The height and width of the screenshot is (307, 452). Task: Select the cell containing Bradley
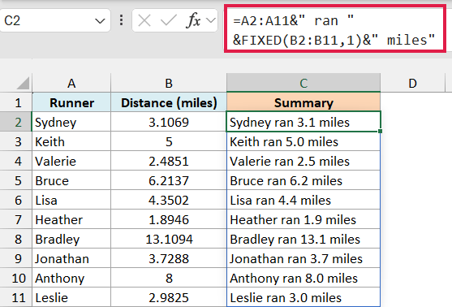point(71,239)
